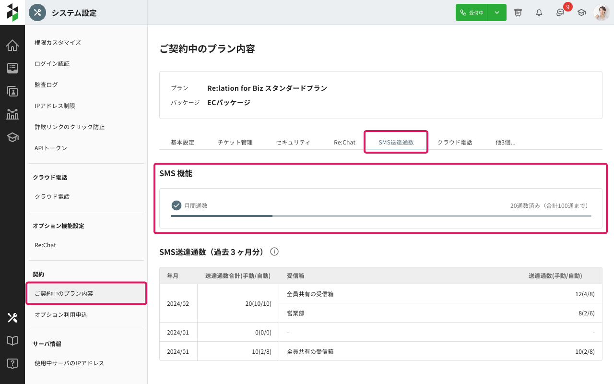Viewport: 614px width, 384px height.
Task: Click the 月間通数 check mark icon
Action: pos(177,205)
